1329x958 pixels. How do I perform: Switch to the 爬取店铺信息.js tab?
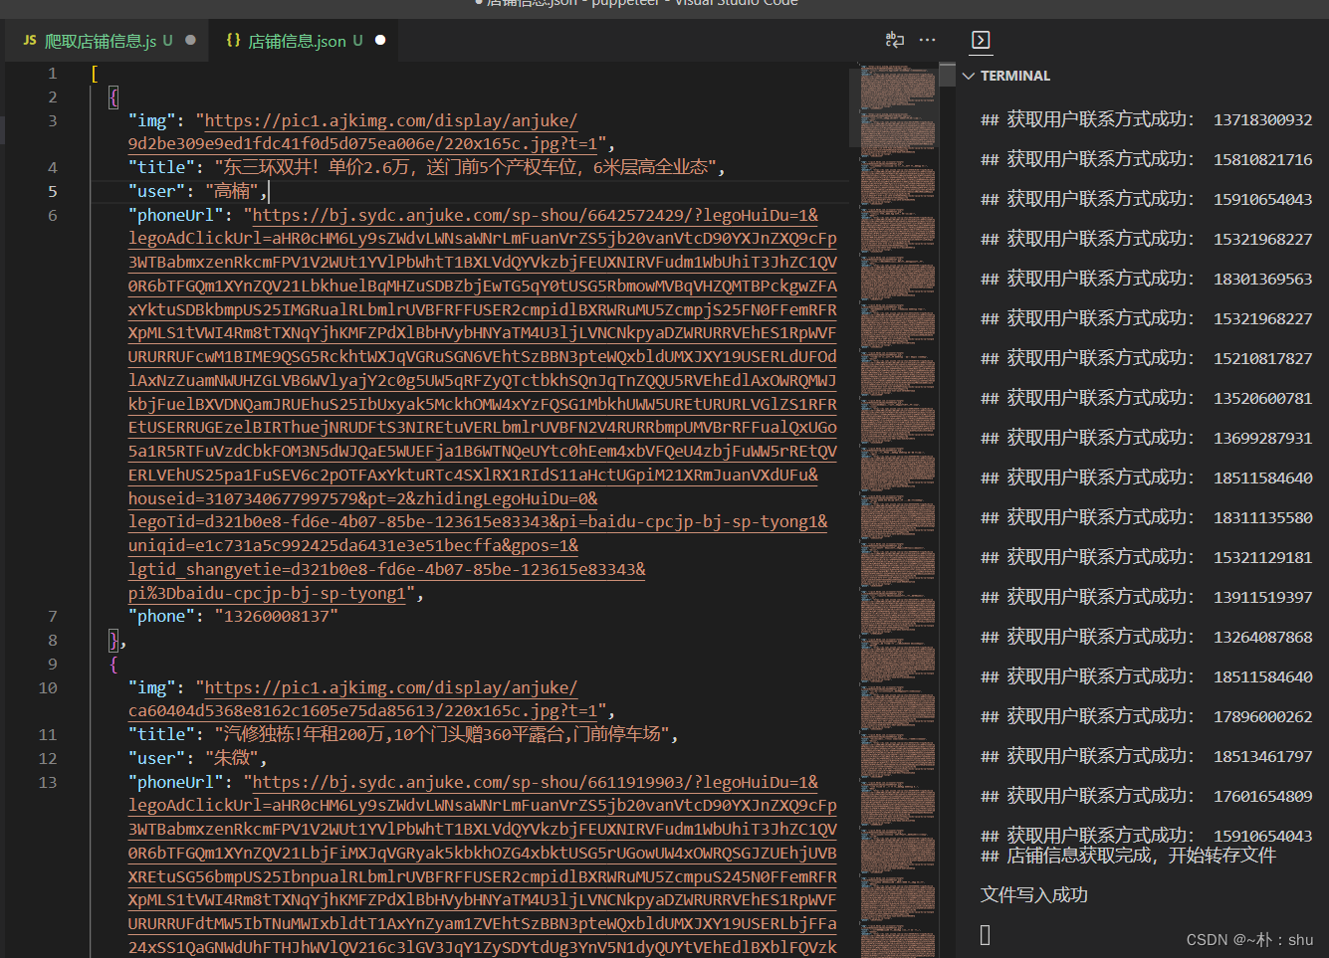(x=108, y=41)
